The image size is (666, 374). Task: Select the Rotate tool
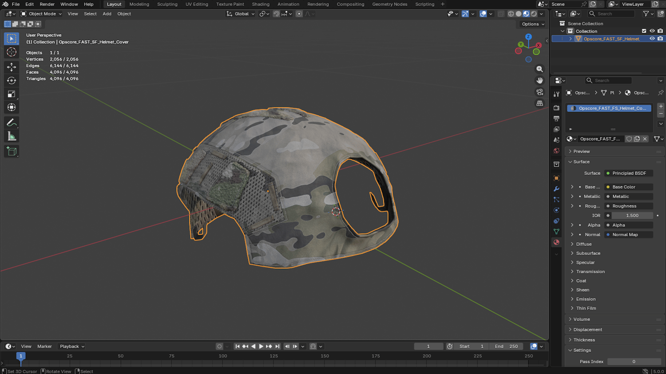point(12,81)
